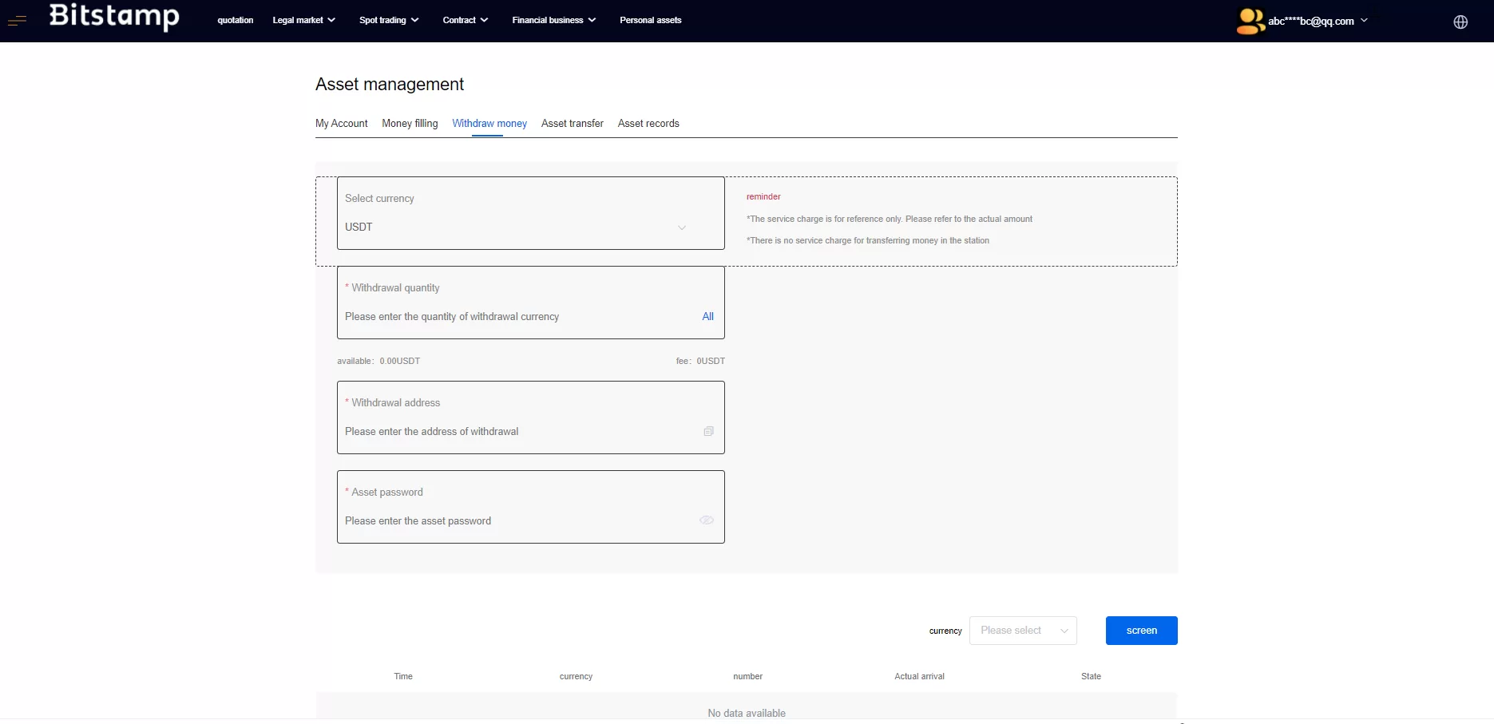Click the Actual arrival column header
Viewport: 1494px width, 724px height.
[919, 676]
